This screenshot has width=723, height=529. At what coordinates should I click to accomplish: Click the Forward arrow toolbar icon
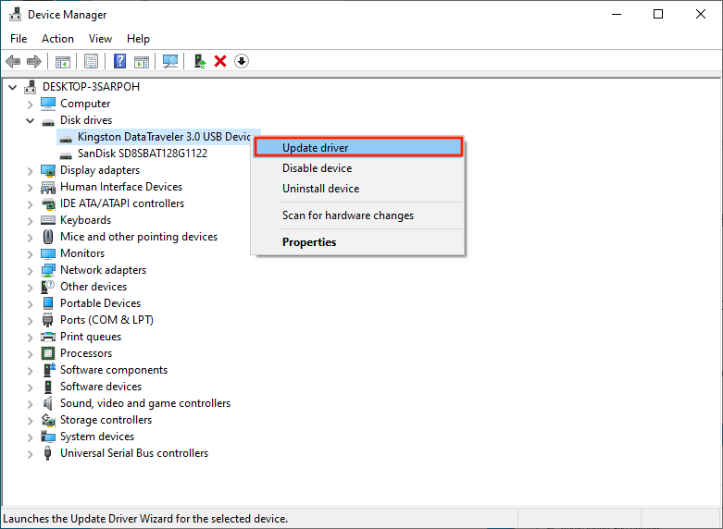34,61
